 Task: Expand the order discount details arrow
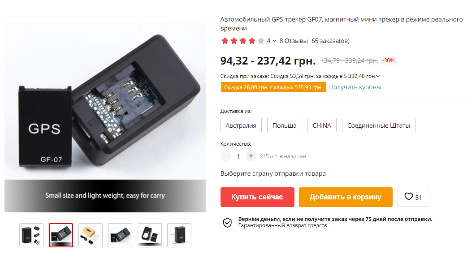pyautogui.click(x=378, y=76)
